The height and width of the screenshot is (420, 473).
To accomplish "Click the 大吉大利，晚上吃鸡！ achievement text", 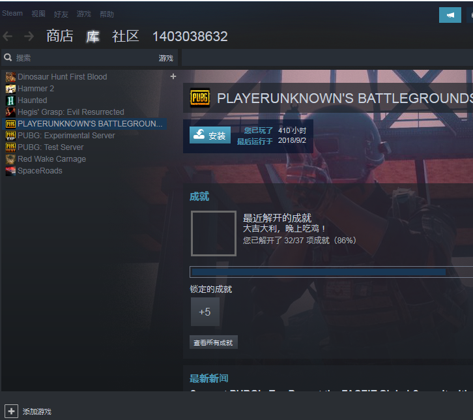I will (284, 228).
